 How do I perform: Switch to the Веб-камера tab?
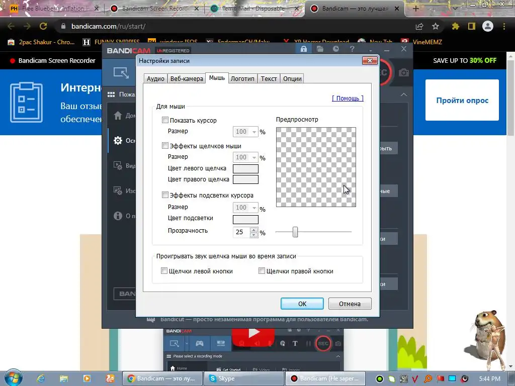[187, 79]
